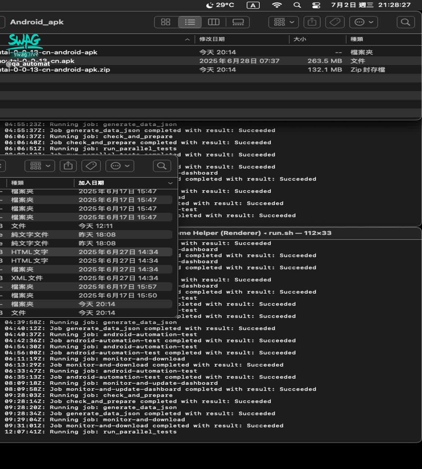Select the 263.5 MB cn.apk file row
This screenshot has height=469, width=422.
[210, 61]
